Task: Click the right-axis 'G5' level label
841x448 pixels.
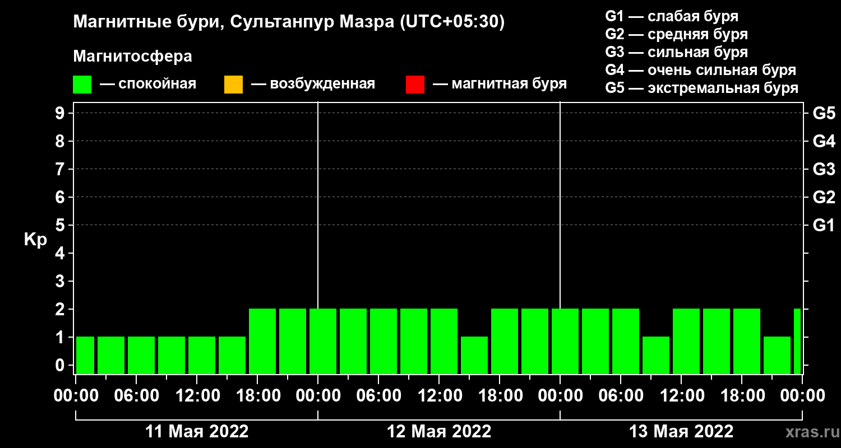Action: (x=824, y=113)
